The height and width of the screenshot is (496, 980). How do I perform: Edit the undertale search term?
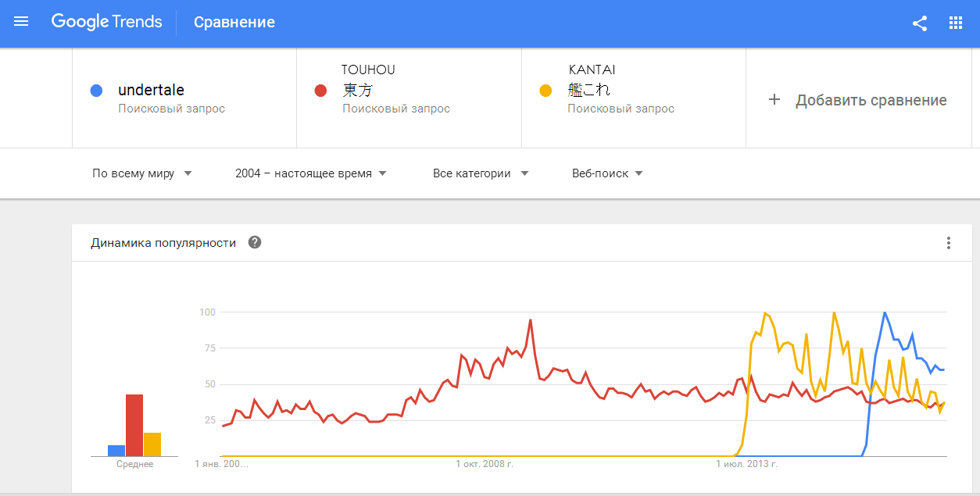[x=151, y=90]
